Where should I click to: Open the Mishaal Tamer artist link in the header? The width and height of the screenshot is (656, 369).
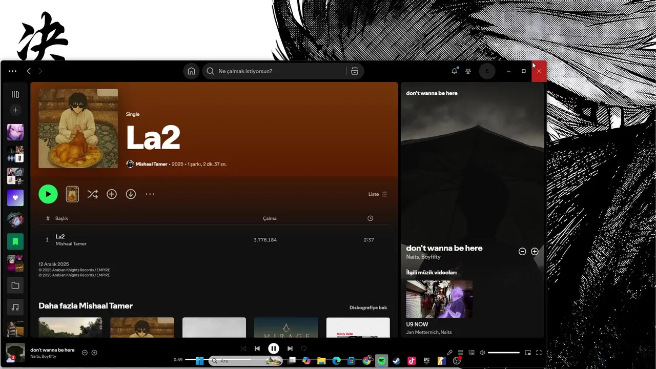click(151, 164)
